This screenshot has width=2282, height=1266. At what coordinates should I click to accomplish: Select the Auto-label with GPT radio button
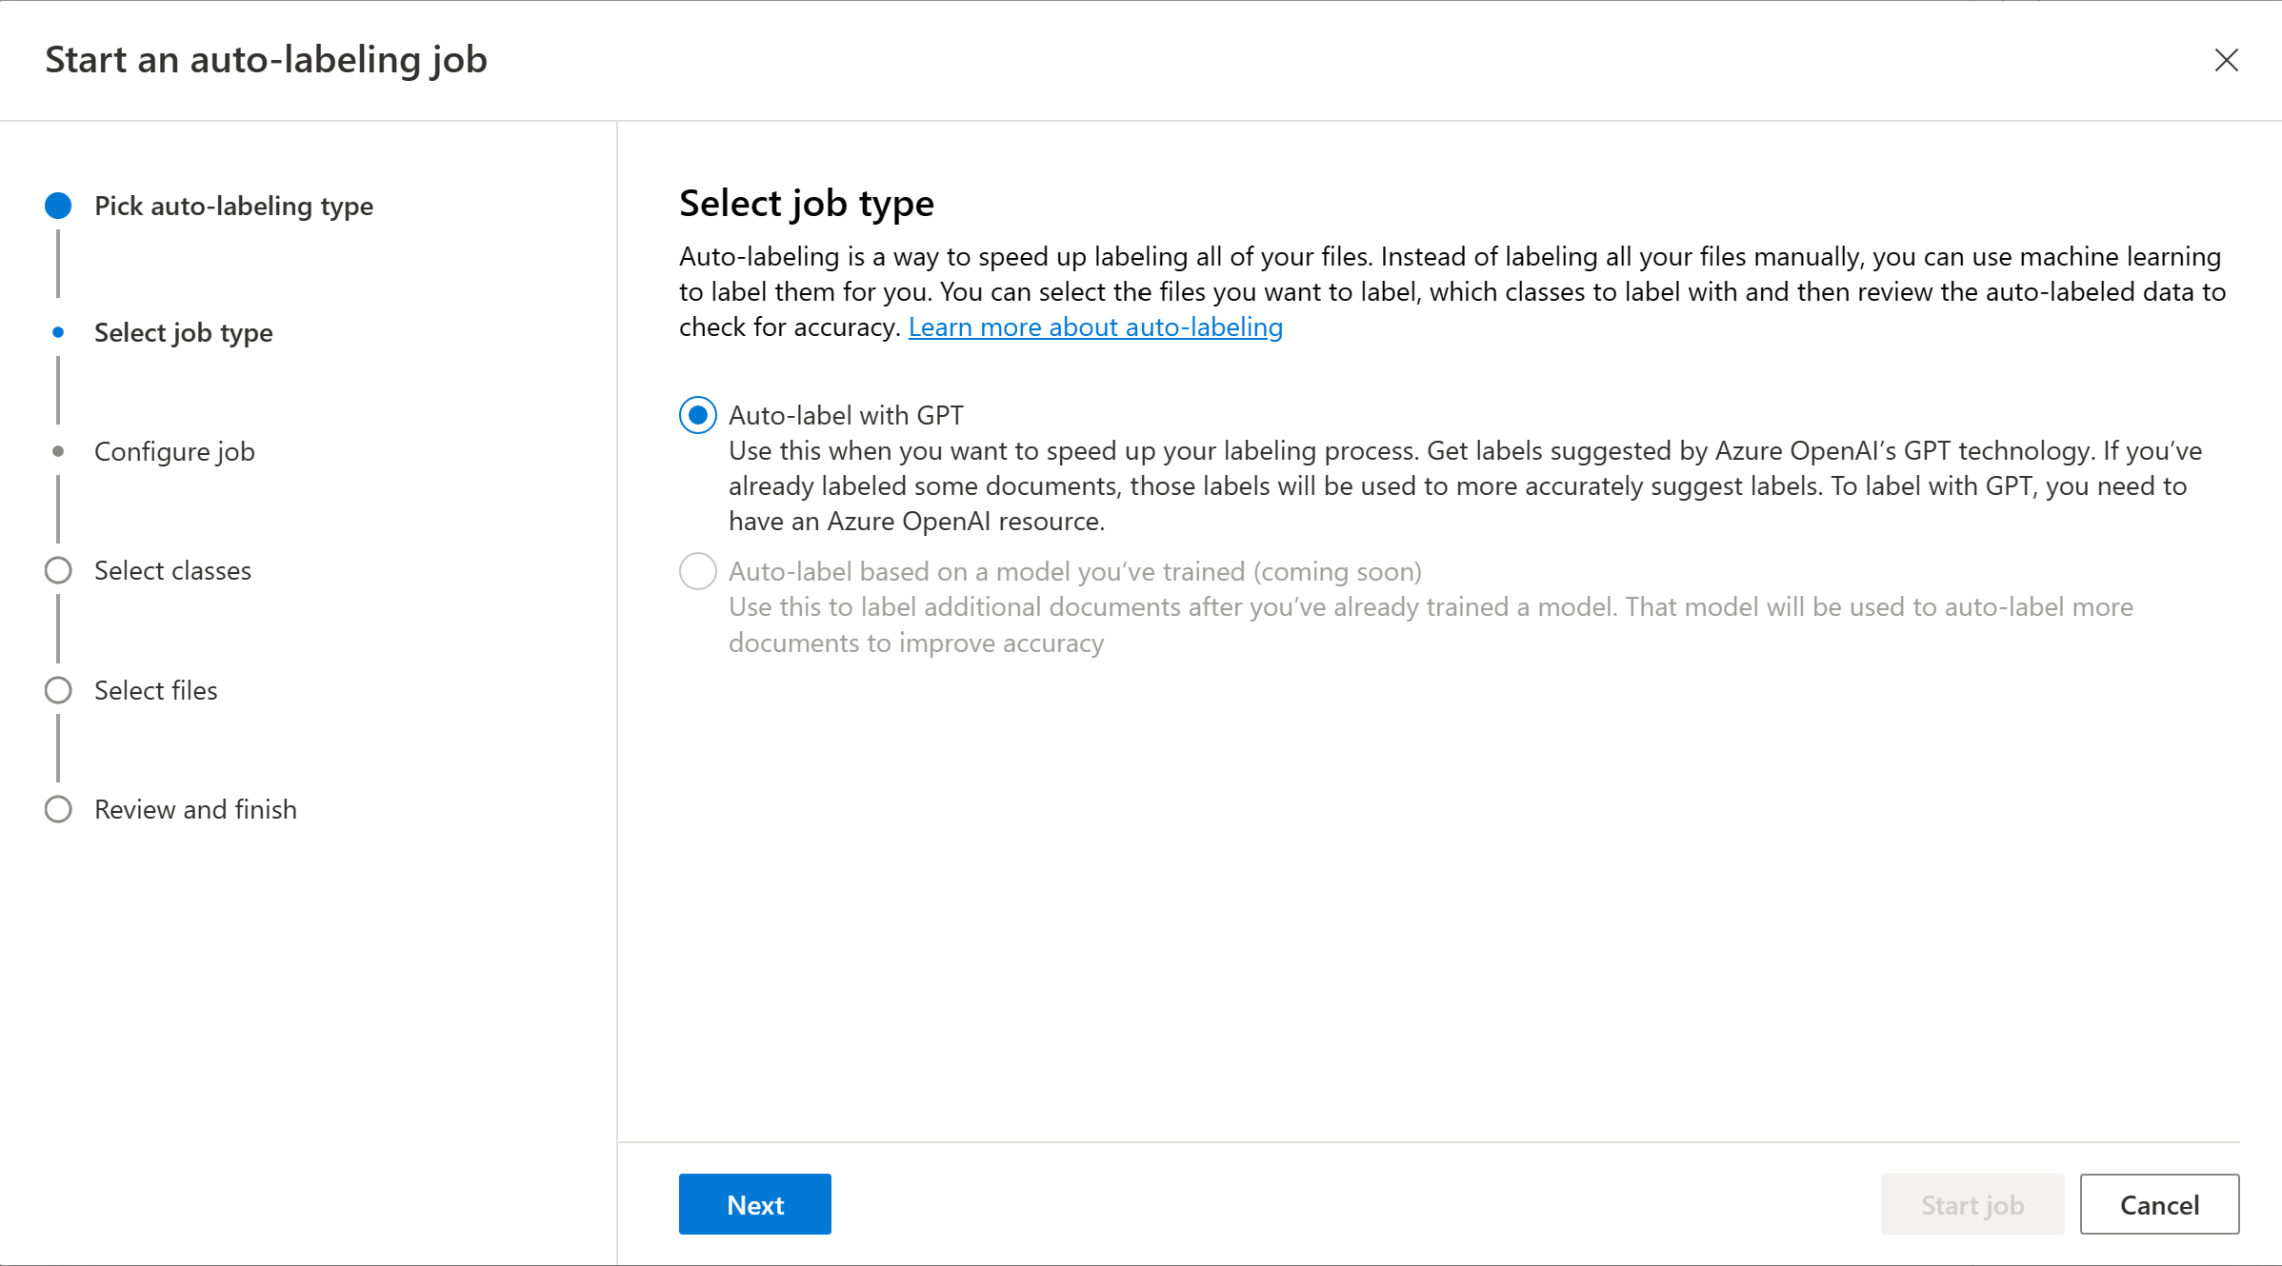pyautogui.click(x=697, y=415)
